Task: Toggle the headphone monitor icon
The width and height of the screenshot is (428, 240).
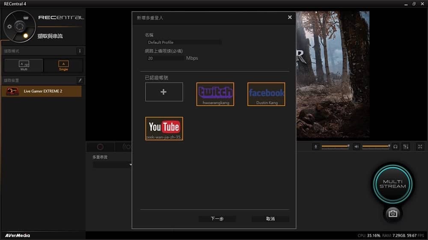Action: click(x=395, y=147)
